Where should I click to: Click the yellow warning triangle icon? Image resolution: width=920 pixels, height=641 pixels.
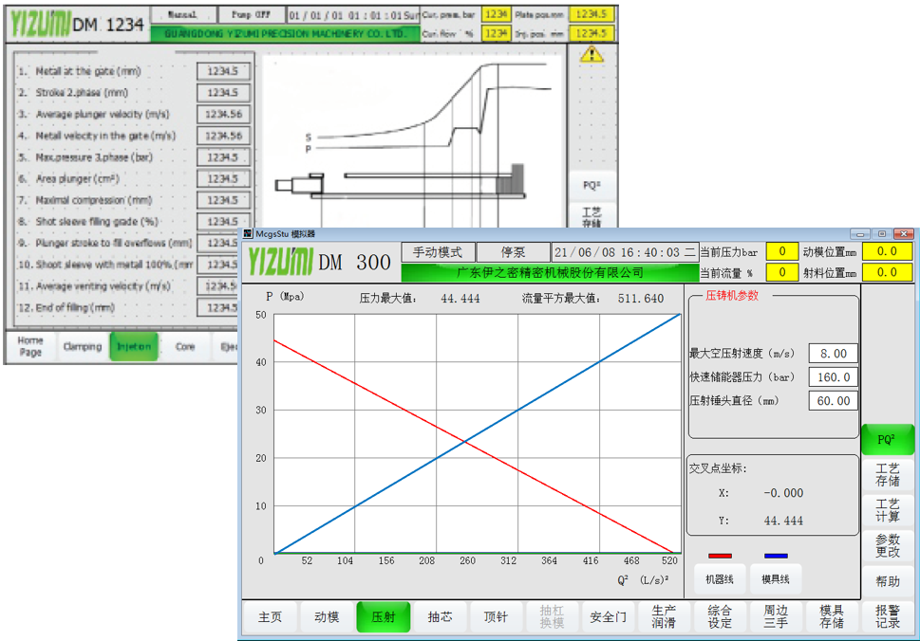click(x=591, y=54)
